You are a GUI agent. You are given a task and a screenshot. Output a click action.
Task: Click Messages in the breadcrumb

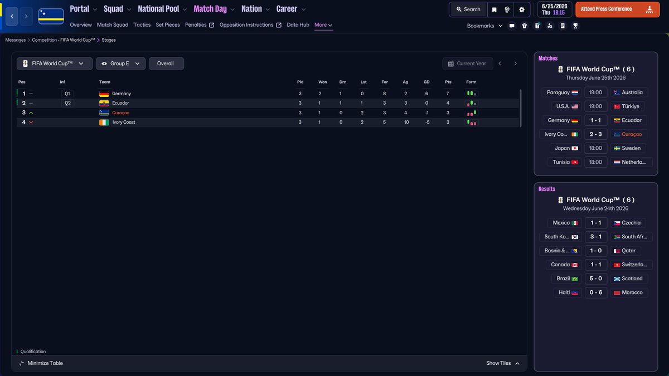(x=16, y=40)
